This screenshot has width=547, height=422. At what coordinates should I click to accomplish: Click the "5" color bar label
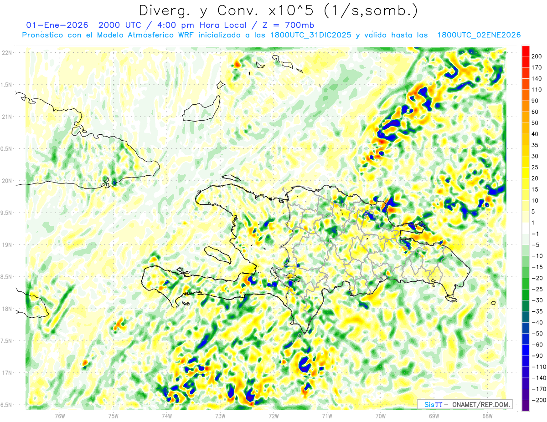[x=534, y=212]
